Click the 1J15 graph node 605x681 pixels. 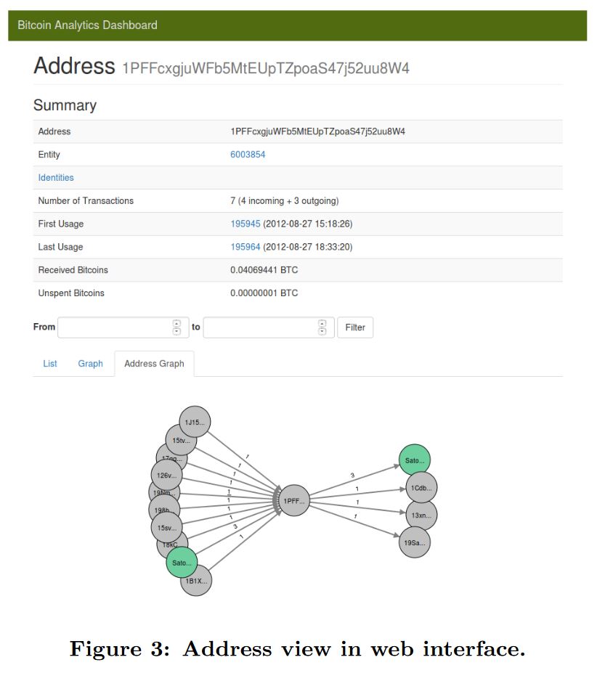pos(195,422)
